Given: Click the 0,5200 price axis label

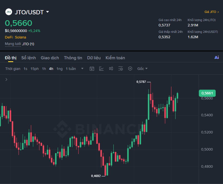Looking at the screenshot, I should tap(207, 132).
